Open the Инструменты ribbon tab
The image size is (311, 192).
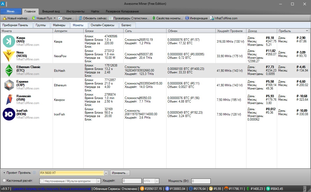[x=75, y=11]
